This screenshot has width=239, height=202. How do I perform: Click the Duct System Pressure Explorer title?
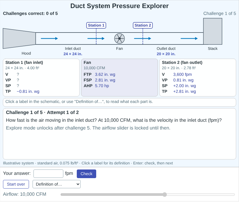(x=119, y=6)
